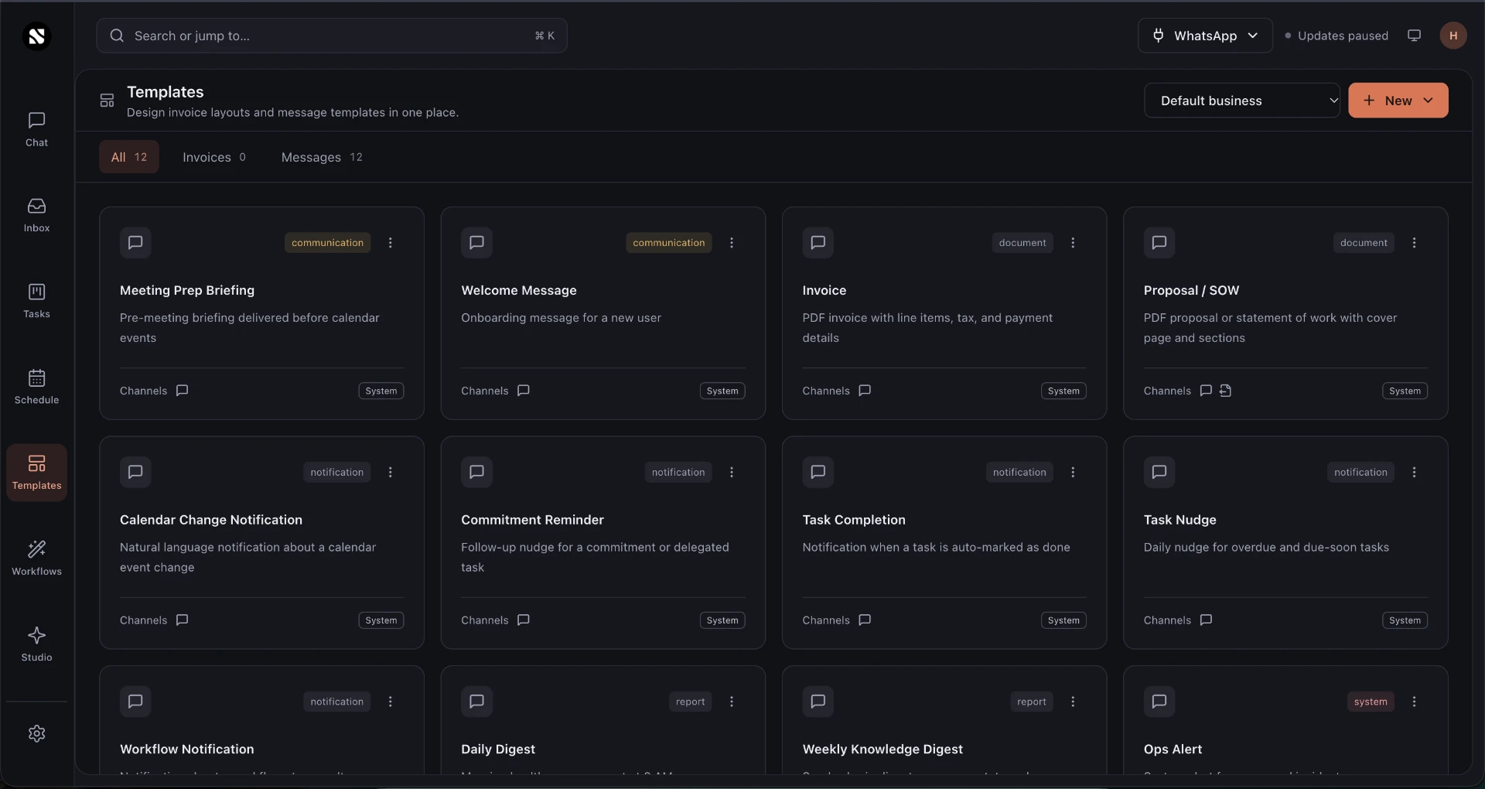1485x789 pixels.
Task: Click the Updates paused status
Action: coord(1336,36)
